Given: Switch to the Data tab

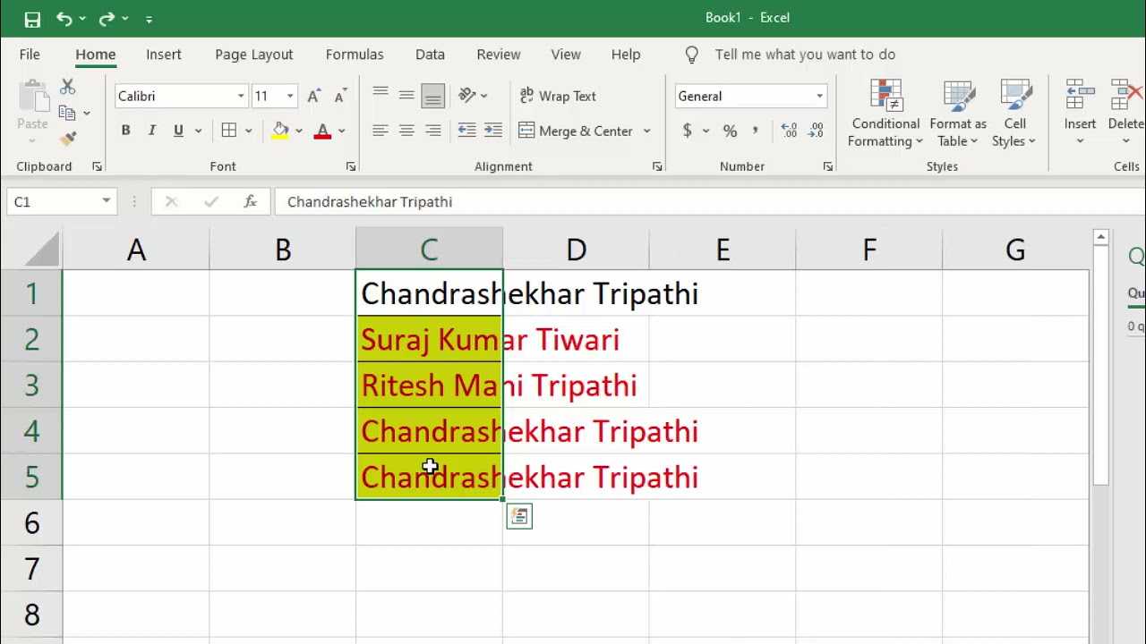Looking at the screenshot, I should [430, 55].
